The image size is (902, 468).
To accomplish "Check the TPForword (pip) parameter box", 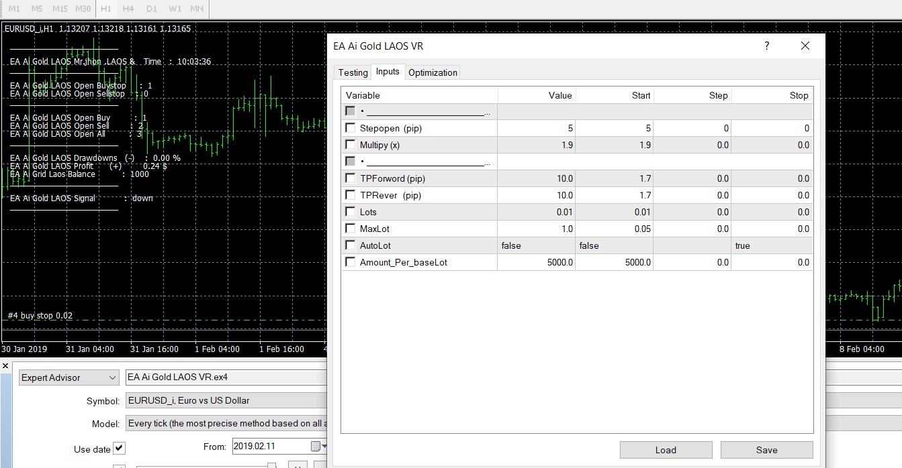I will 350,178.
